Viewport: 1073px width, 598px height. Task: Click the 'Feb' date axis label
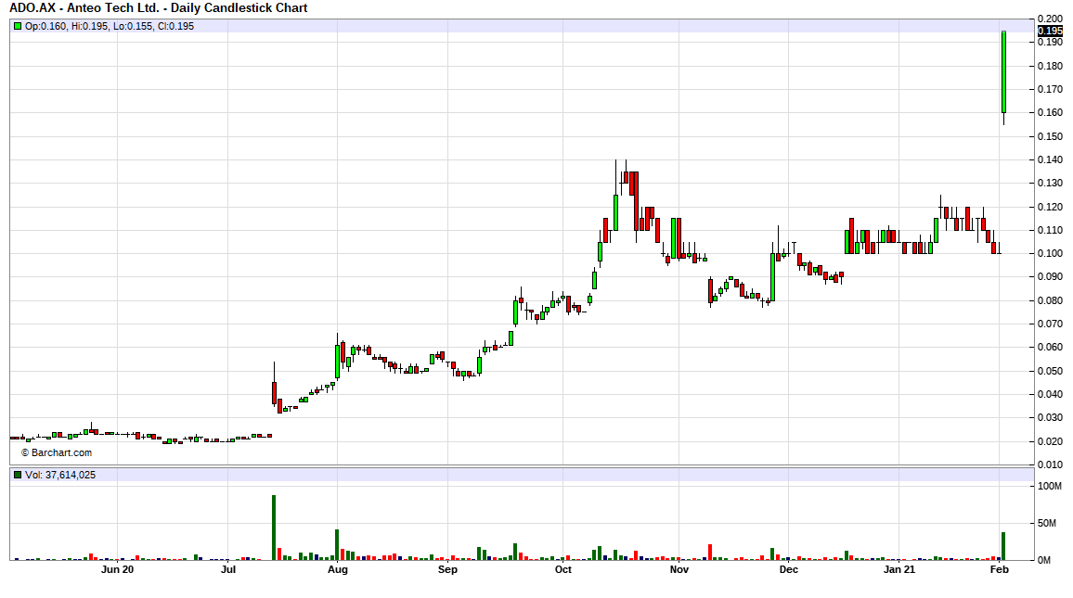[1000, 569]
